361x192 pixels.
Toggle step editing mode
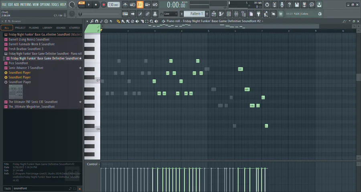(140, 14)
